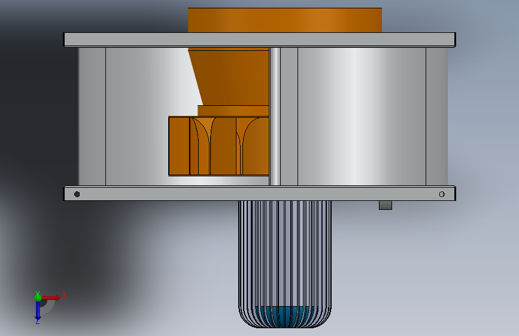
Task: Select the orange tapered inlet cone inside housing
Action: click(x=232, y=78)
